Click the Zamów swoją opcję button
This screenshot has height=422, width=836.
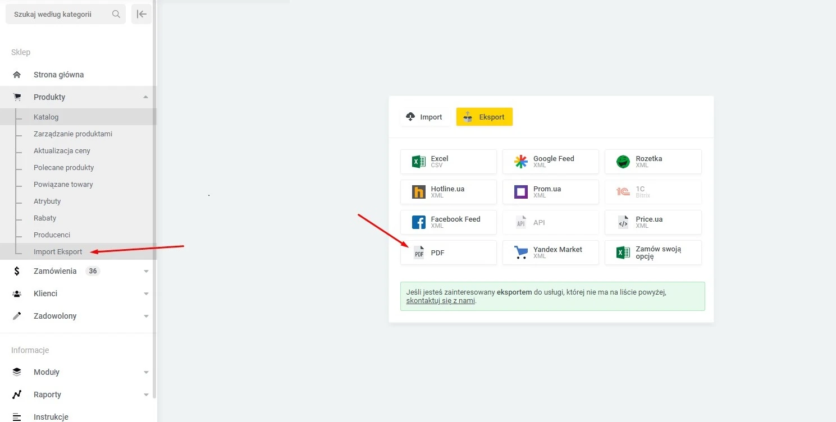(652, 253)
